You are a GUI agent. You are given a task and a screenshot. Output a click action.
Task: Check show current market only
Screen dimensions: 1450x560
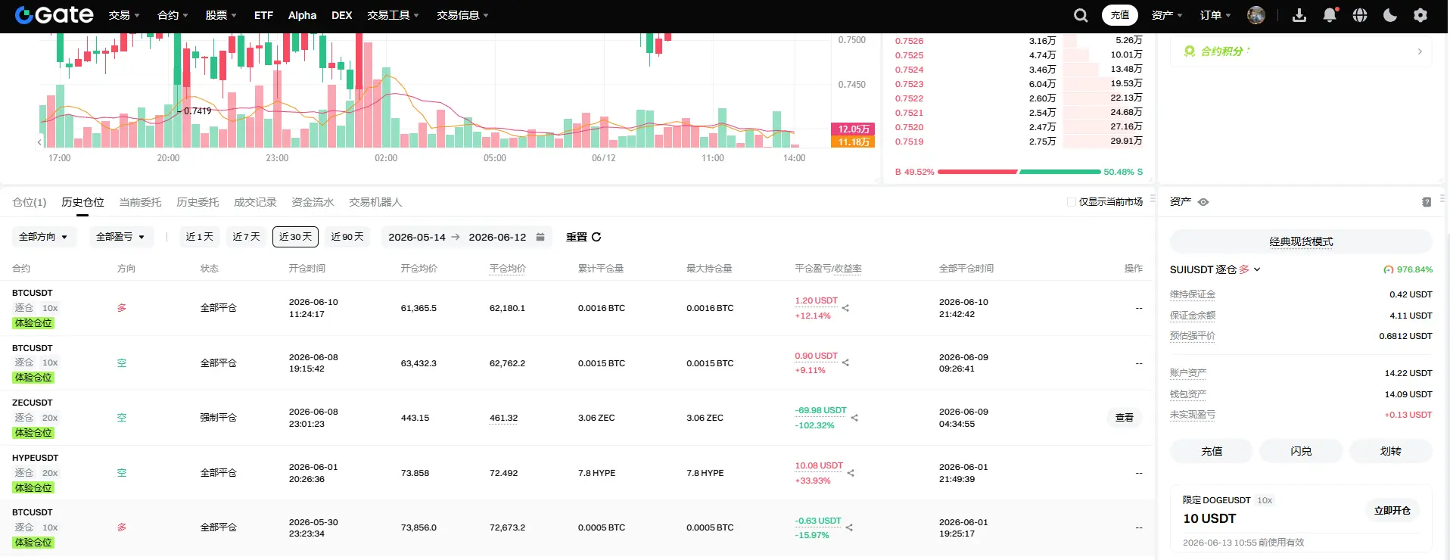(1072, 202)
